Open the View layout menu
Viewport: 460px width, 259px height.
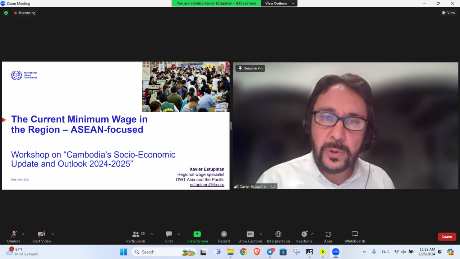(x=448, y=13)
